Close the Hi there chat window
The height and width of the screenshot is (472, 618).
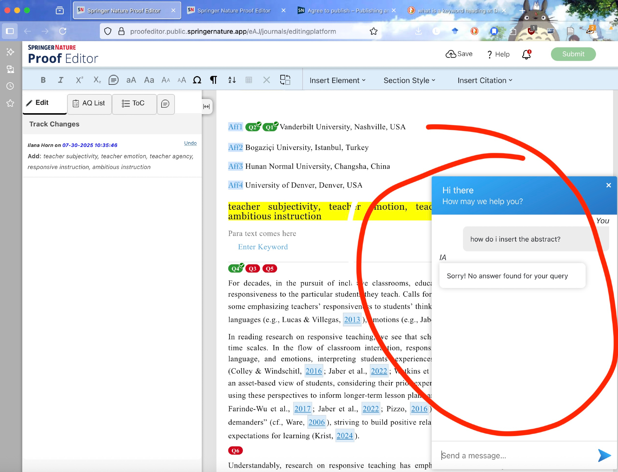(608, 185)
